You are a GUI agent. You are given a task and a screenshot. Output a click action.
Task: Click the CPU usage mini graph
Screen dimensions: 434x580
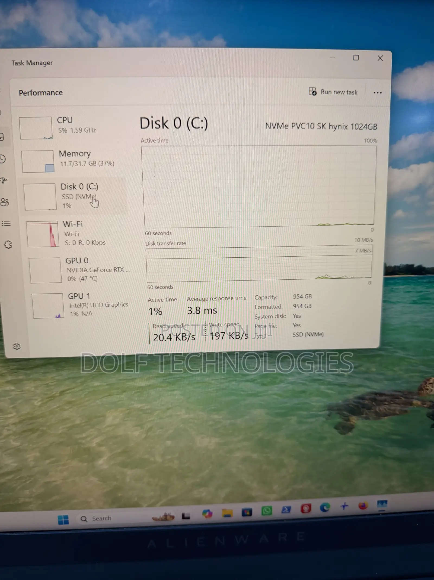(36, 128)
